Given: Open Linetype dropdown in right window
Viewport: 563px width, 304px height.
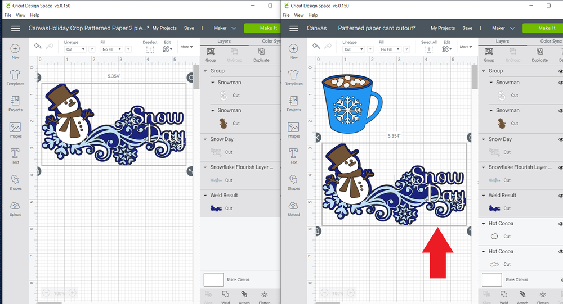Looking at the screenshot, I should 354,49.
